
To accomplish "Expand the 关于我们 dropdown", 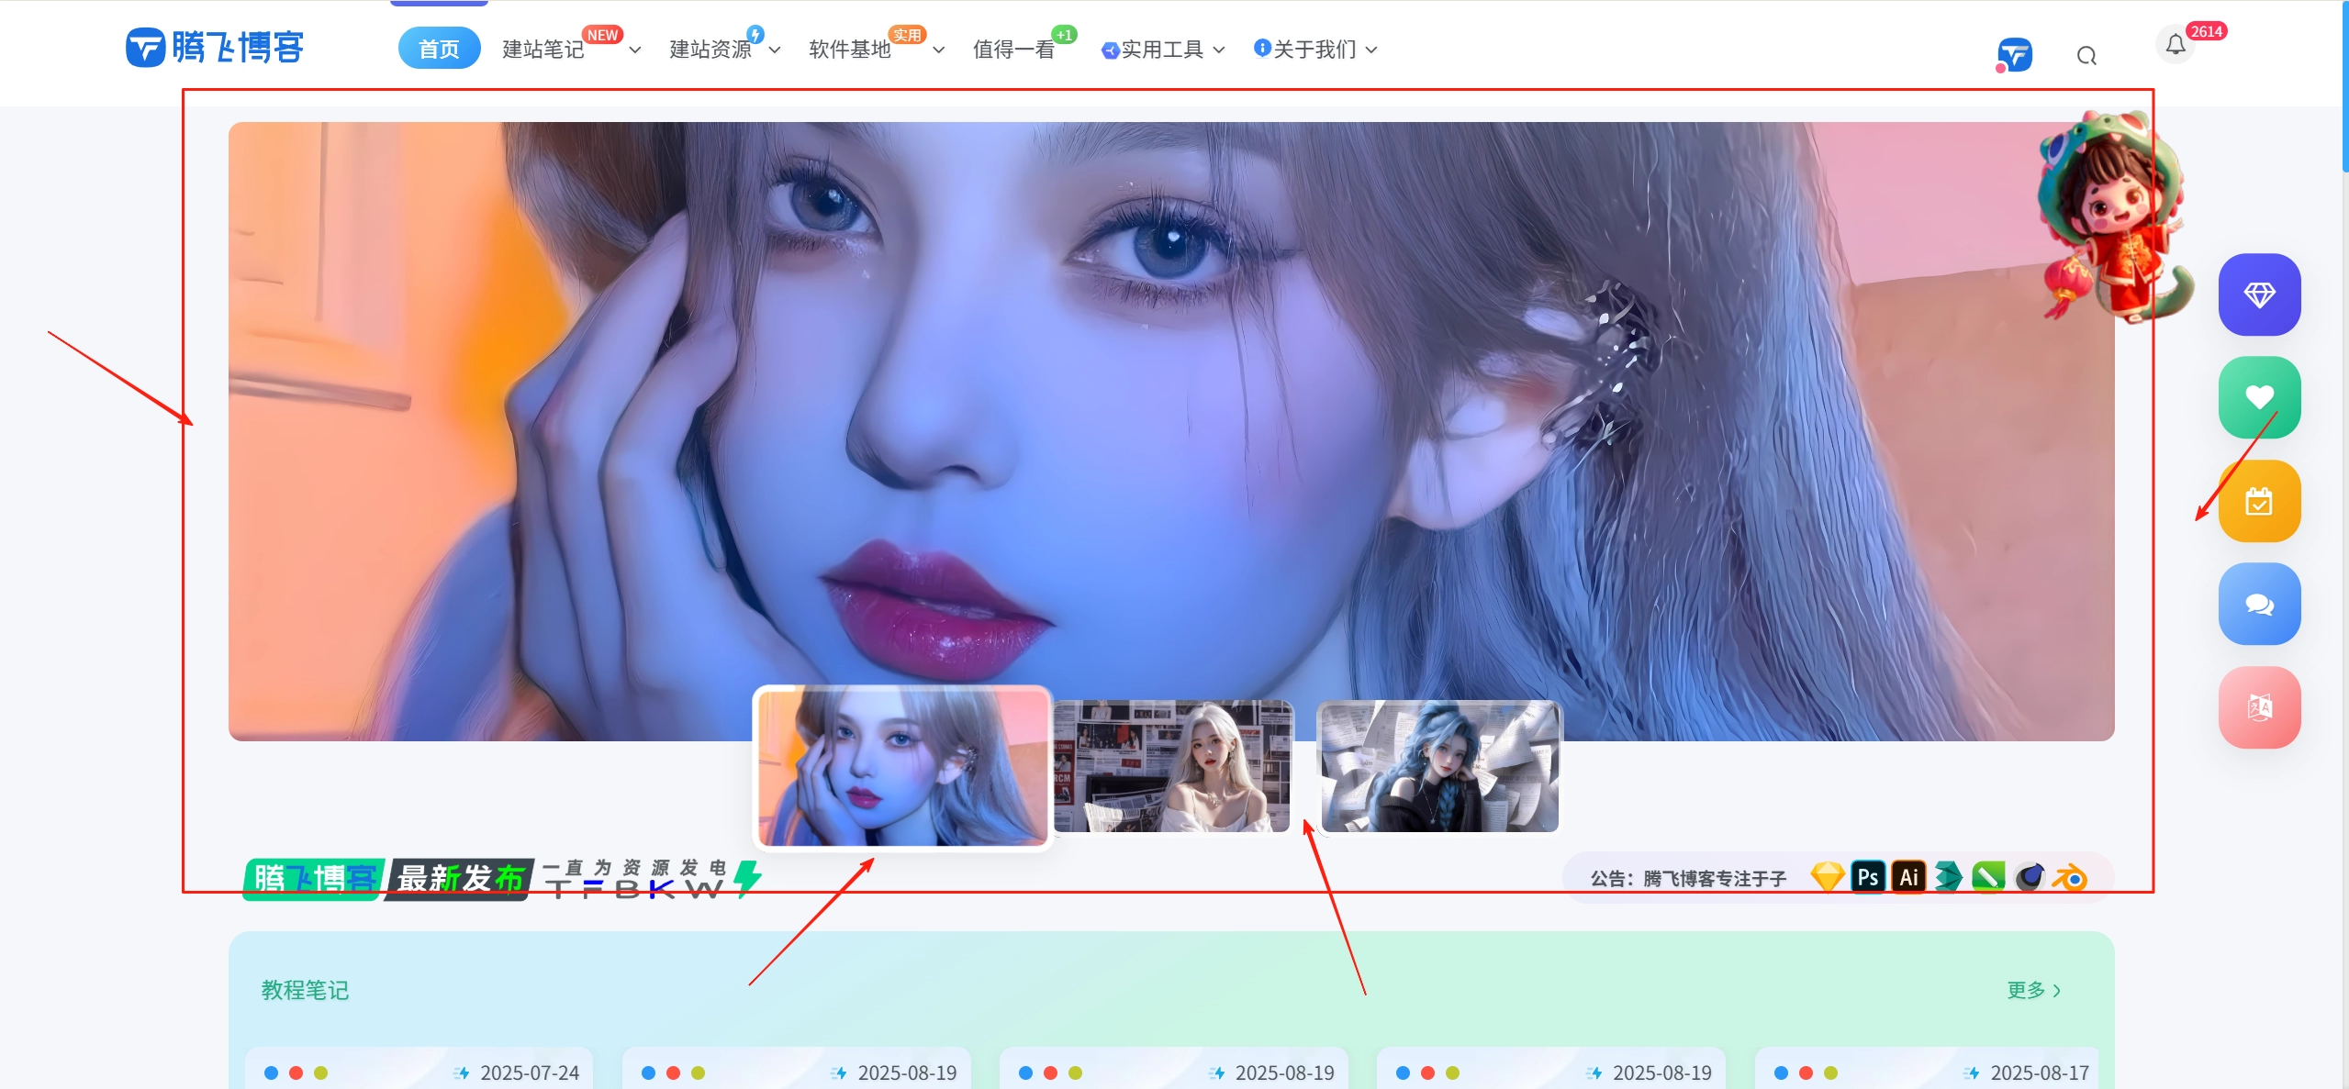I will 1314,50.
